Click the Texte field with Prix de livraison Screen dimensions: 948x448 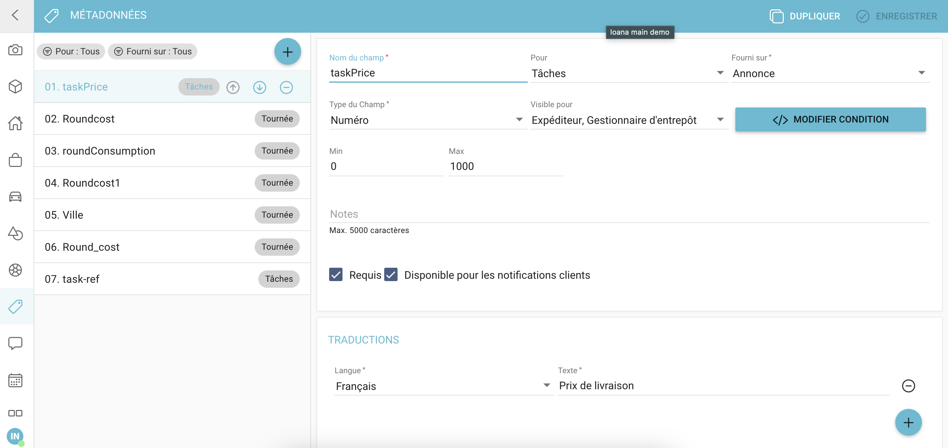[x=723, y=386]
